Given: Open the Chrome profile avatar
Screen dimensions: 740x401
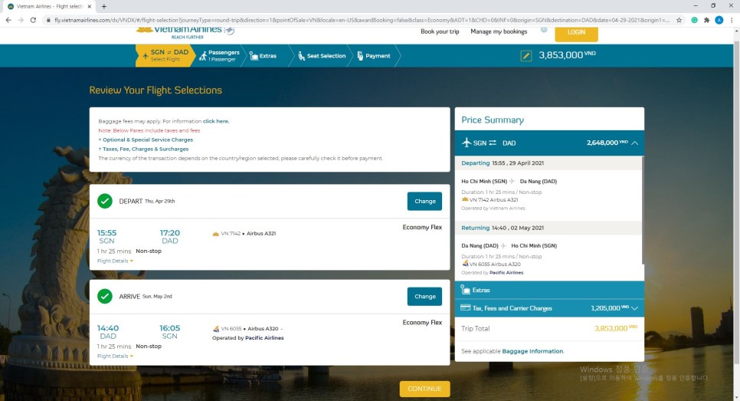Looking at the screenshot, I should click(x=719, y=20).
